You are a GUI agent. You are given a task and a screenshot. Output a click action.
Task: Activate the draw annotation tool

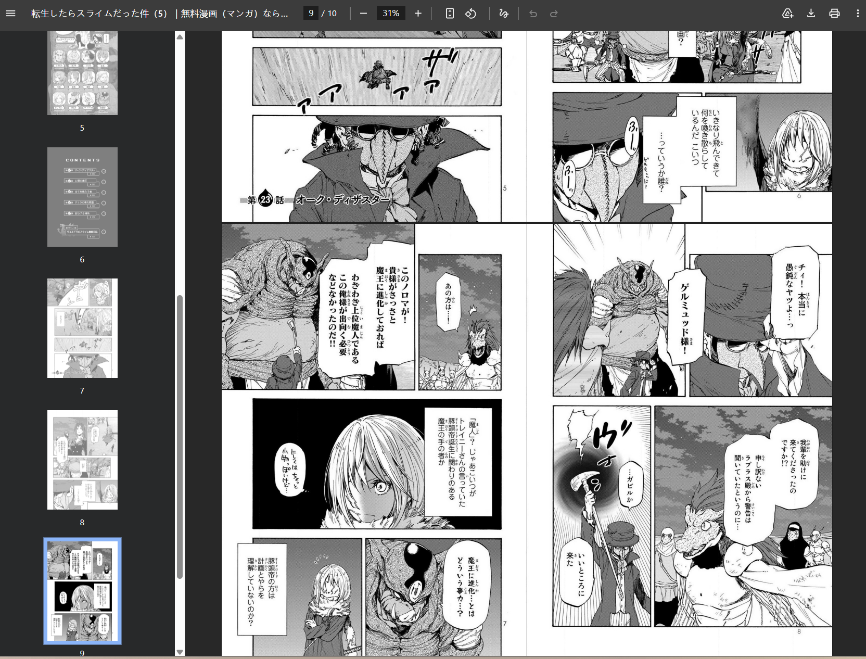pyautogui.click(x=504, y=14)
